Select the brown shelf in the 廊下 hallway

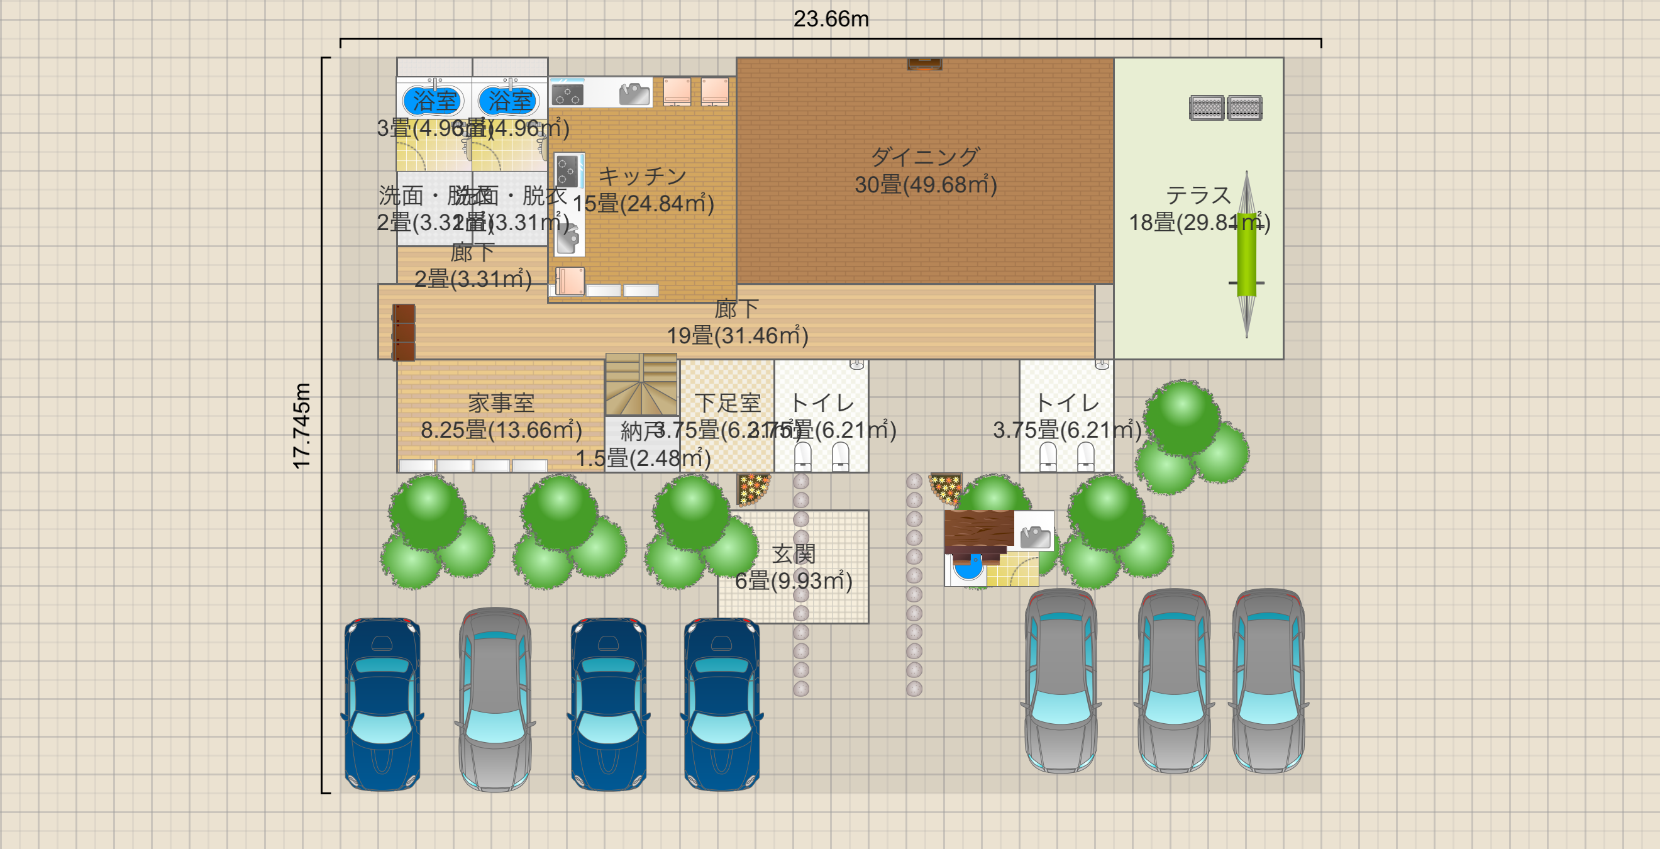(404, 332)
